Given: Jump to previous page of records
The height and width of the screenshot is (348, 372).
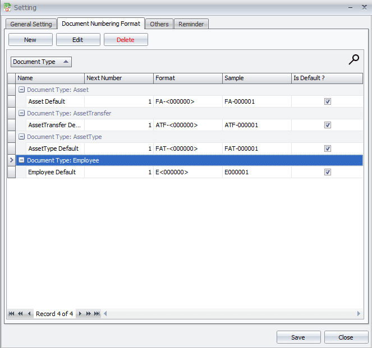Looking at the screenshot, I should pyautogui.click(x=20, y=314).
